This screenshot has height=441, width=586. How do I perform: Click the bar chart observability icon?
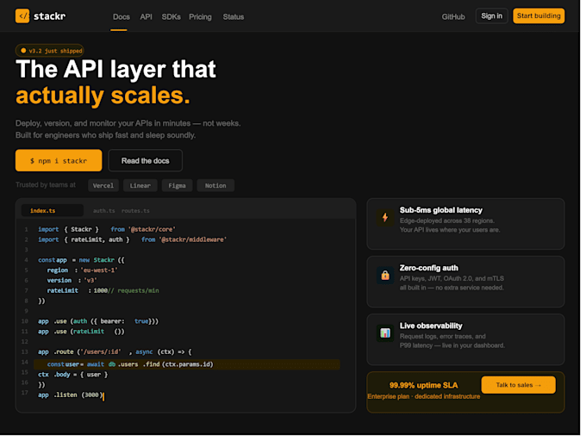[385, 332]
